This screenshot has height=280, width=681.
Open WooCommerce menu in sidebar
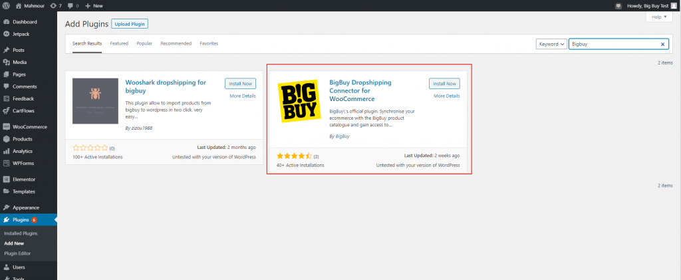coord(28,127)
